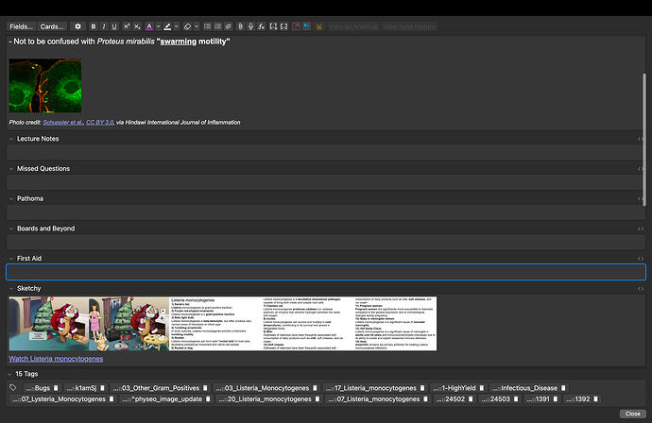The width and height of the screenshot is (652, 423).
Task: Attach a file with the paperclip
Action: tap(240, 26)
